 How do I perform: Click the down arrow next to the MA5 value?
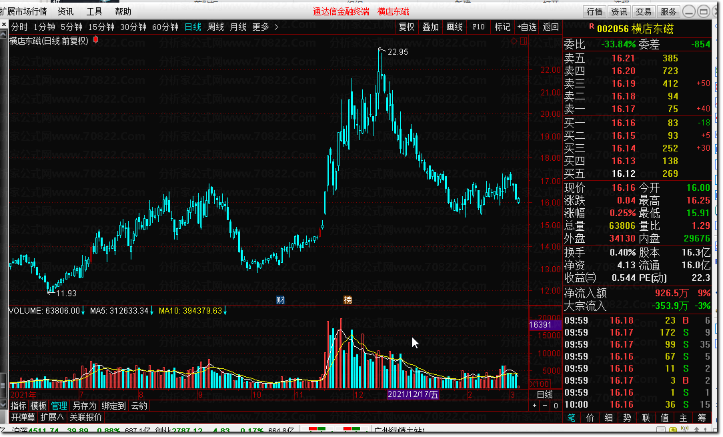click(151, 311)
